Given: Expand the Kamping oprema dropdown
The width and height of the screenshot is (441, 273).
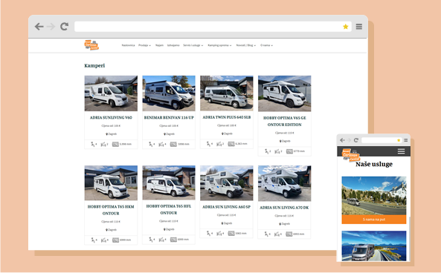Looking at the screenshot, I should click(x=219, y=45).
